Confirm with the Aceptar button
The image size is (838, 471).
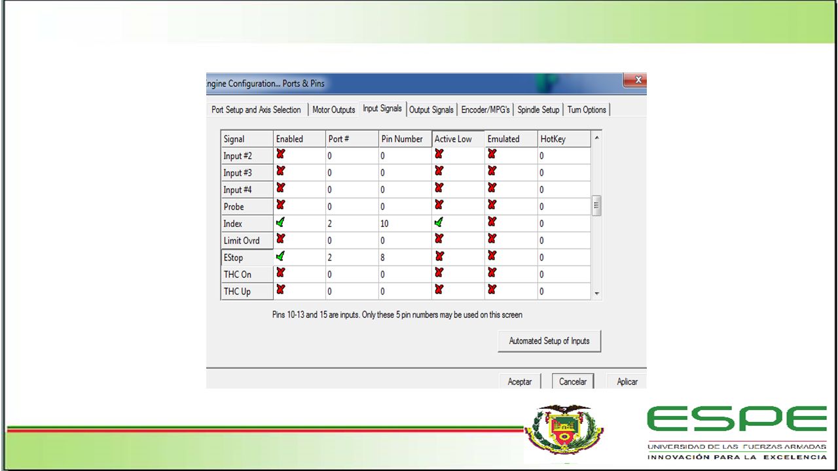click(520, 381)
